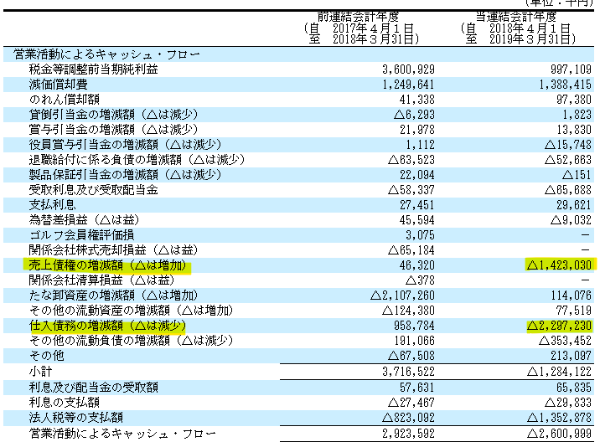Viewport: 600px width, 442px height.
Task: Click the 3,716,522 subtotal value
Action: click(x=408, y=372)
